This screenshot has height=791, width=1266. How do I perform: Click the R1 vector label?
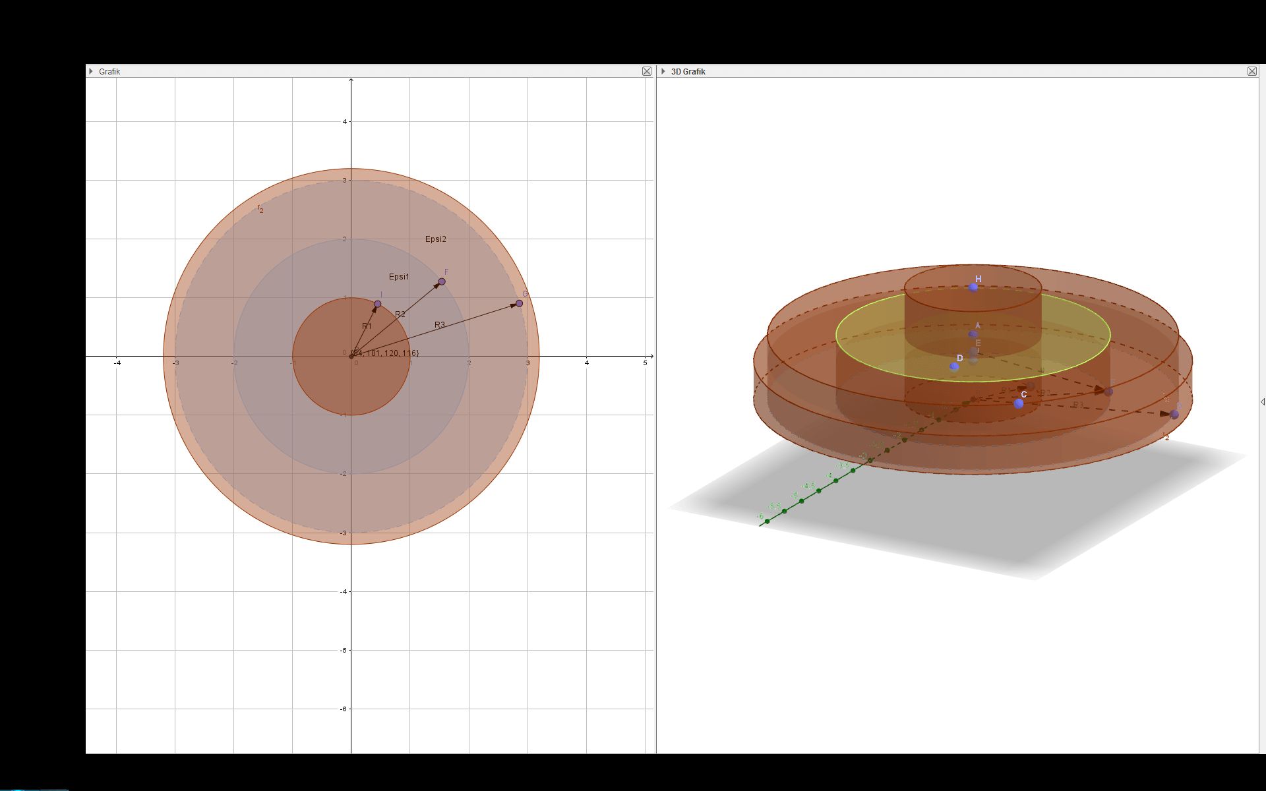pyautogui.click(x=367, y=326)
